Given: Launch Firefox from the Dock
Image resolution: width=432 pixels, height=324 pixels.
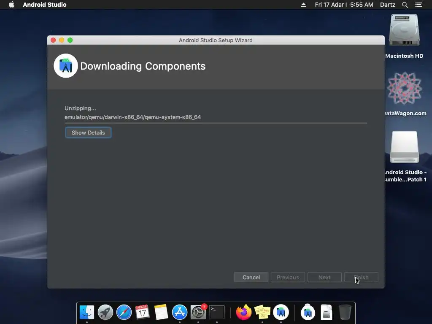Looking at the screenshot, I should pyautogui.click(x=244, y=313).
